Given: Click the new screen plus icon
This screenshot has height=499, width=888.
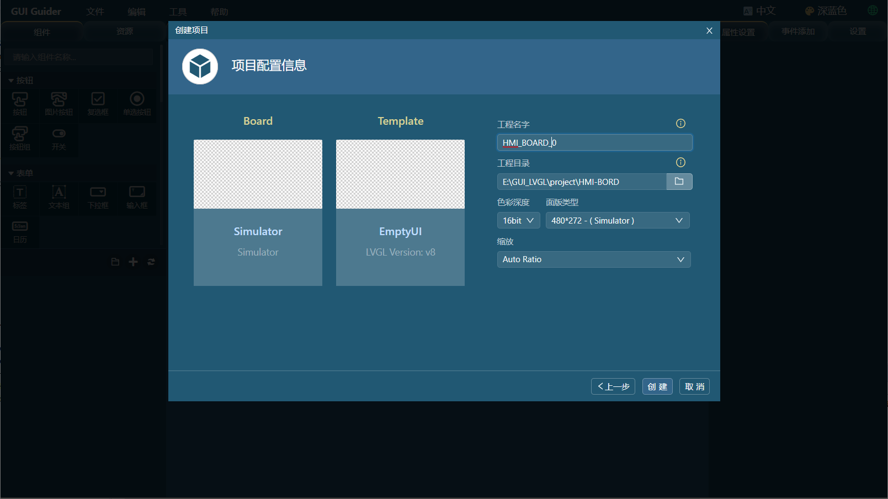Looking at the screenshot, I should coord(132,262).
